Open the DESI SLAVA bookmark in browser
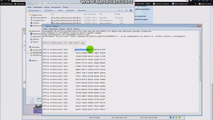The width and height of the screenshot is (213, 120). click(x=143, y=4)
